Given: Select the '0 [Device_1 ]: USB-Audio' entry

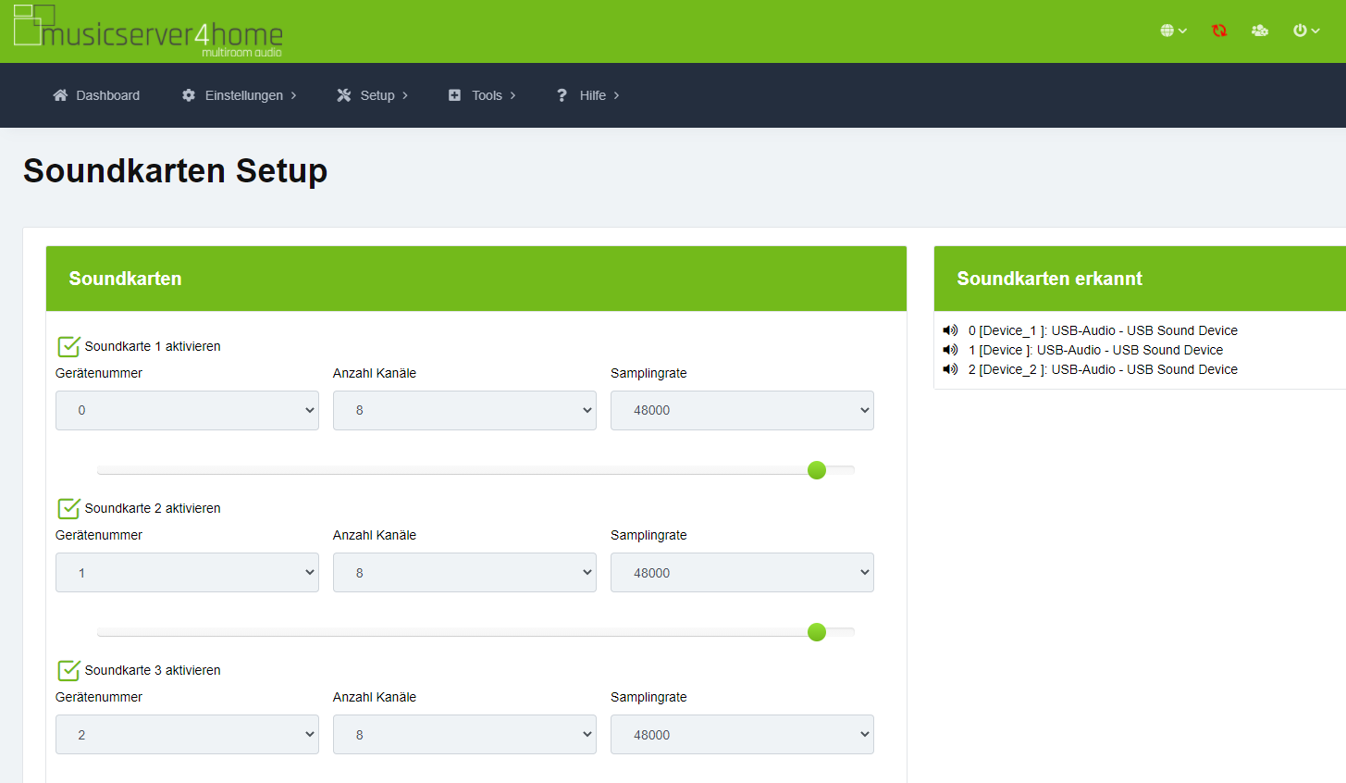Looking at the screenshot, I should (1103, 330).
